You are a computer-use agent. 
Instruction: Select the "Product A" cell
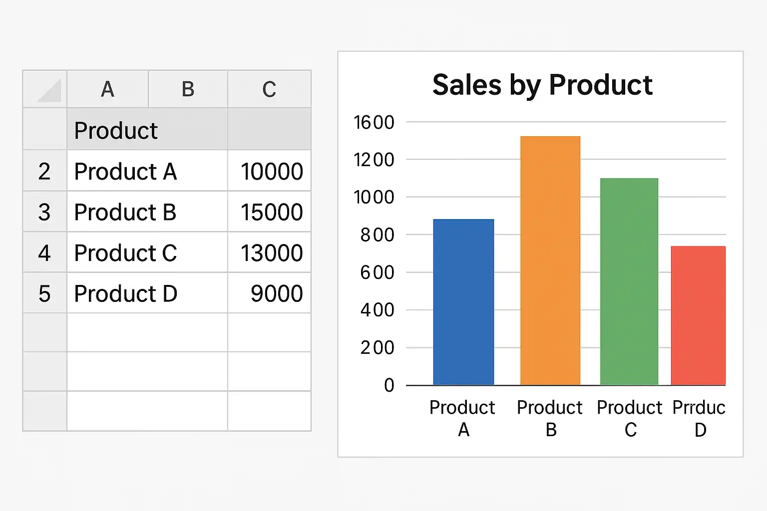(x=126, y=171)
